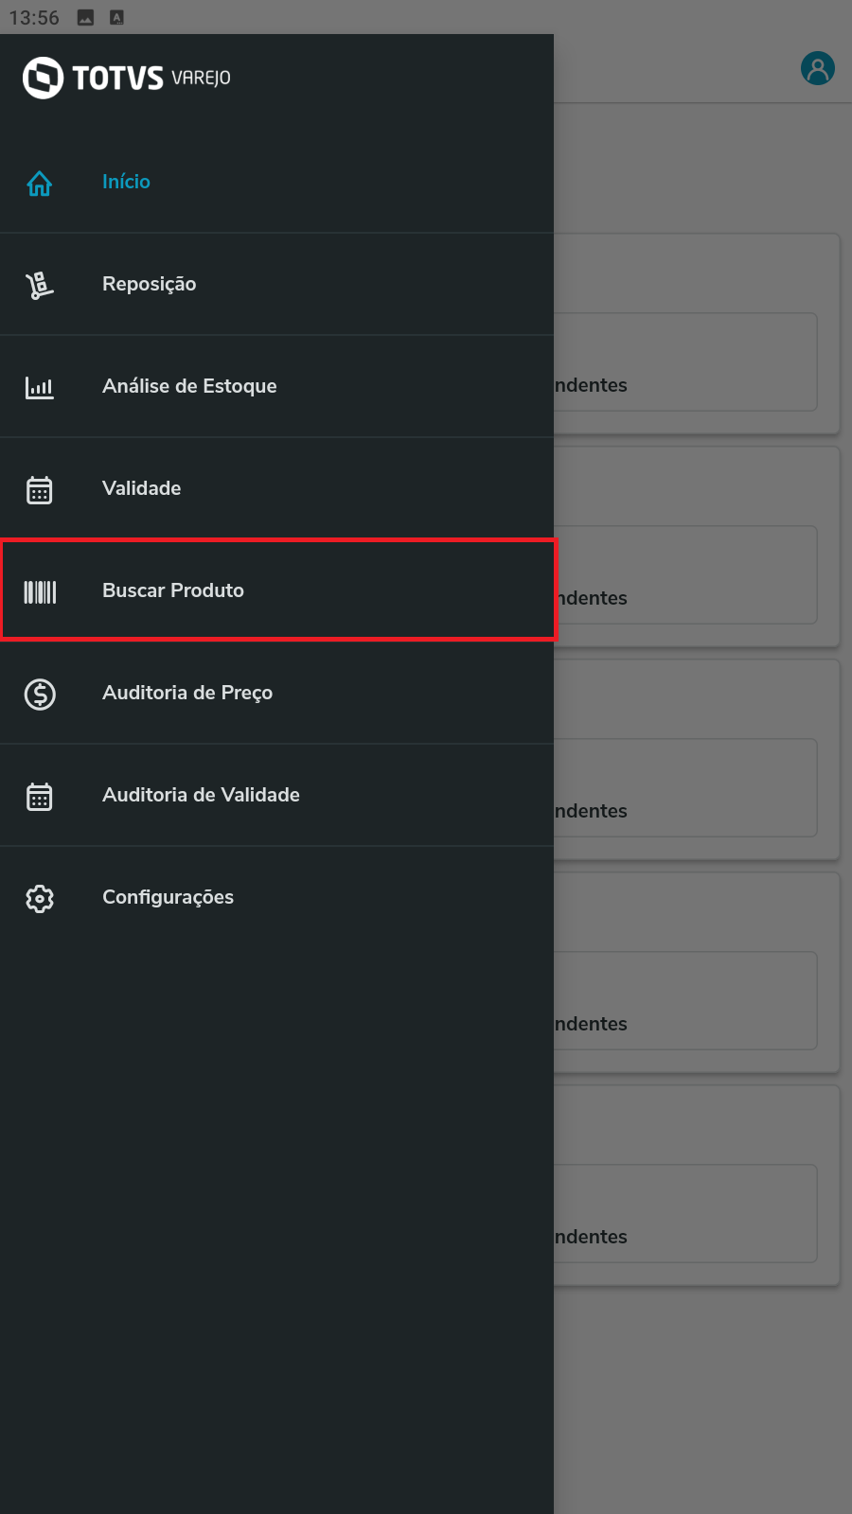Image resolution: width=852 pixels, height=1514 pixels.
Task: Open Configurações from the side menu
Action: (168, 897)
